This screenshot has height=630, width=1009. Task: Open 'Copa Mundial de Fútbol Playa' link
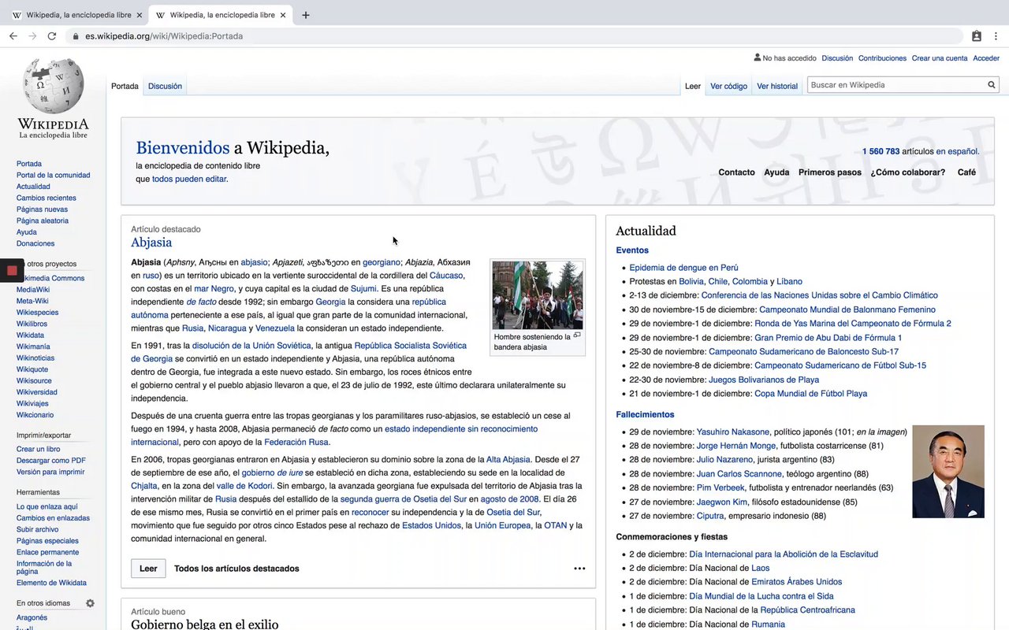coord(810,394)
